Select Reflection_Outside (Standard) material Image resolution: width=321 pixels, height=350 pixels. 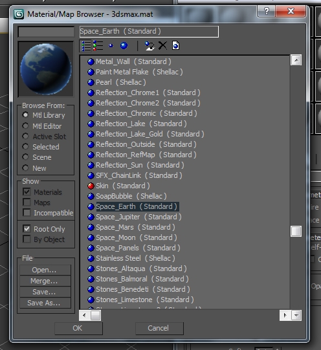[146, 145]
